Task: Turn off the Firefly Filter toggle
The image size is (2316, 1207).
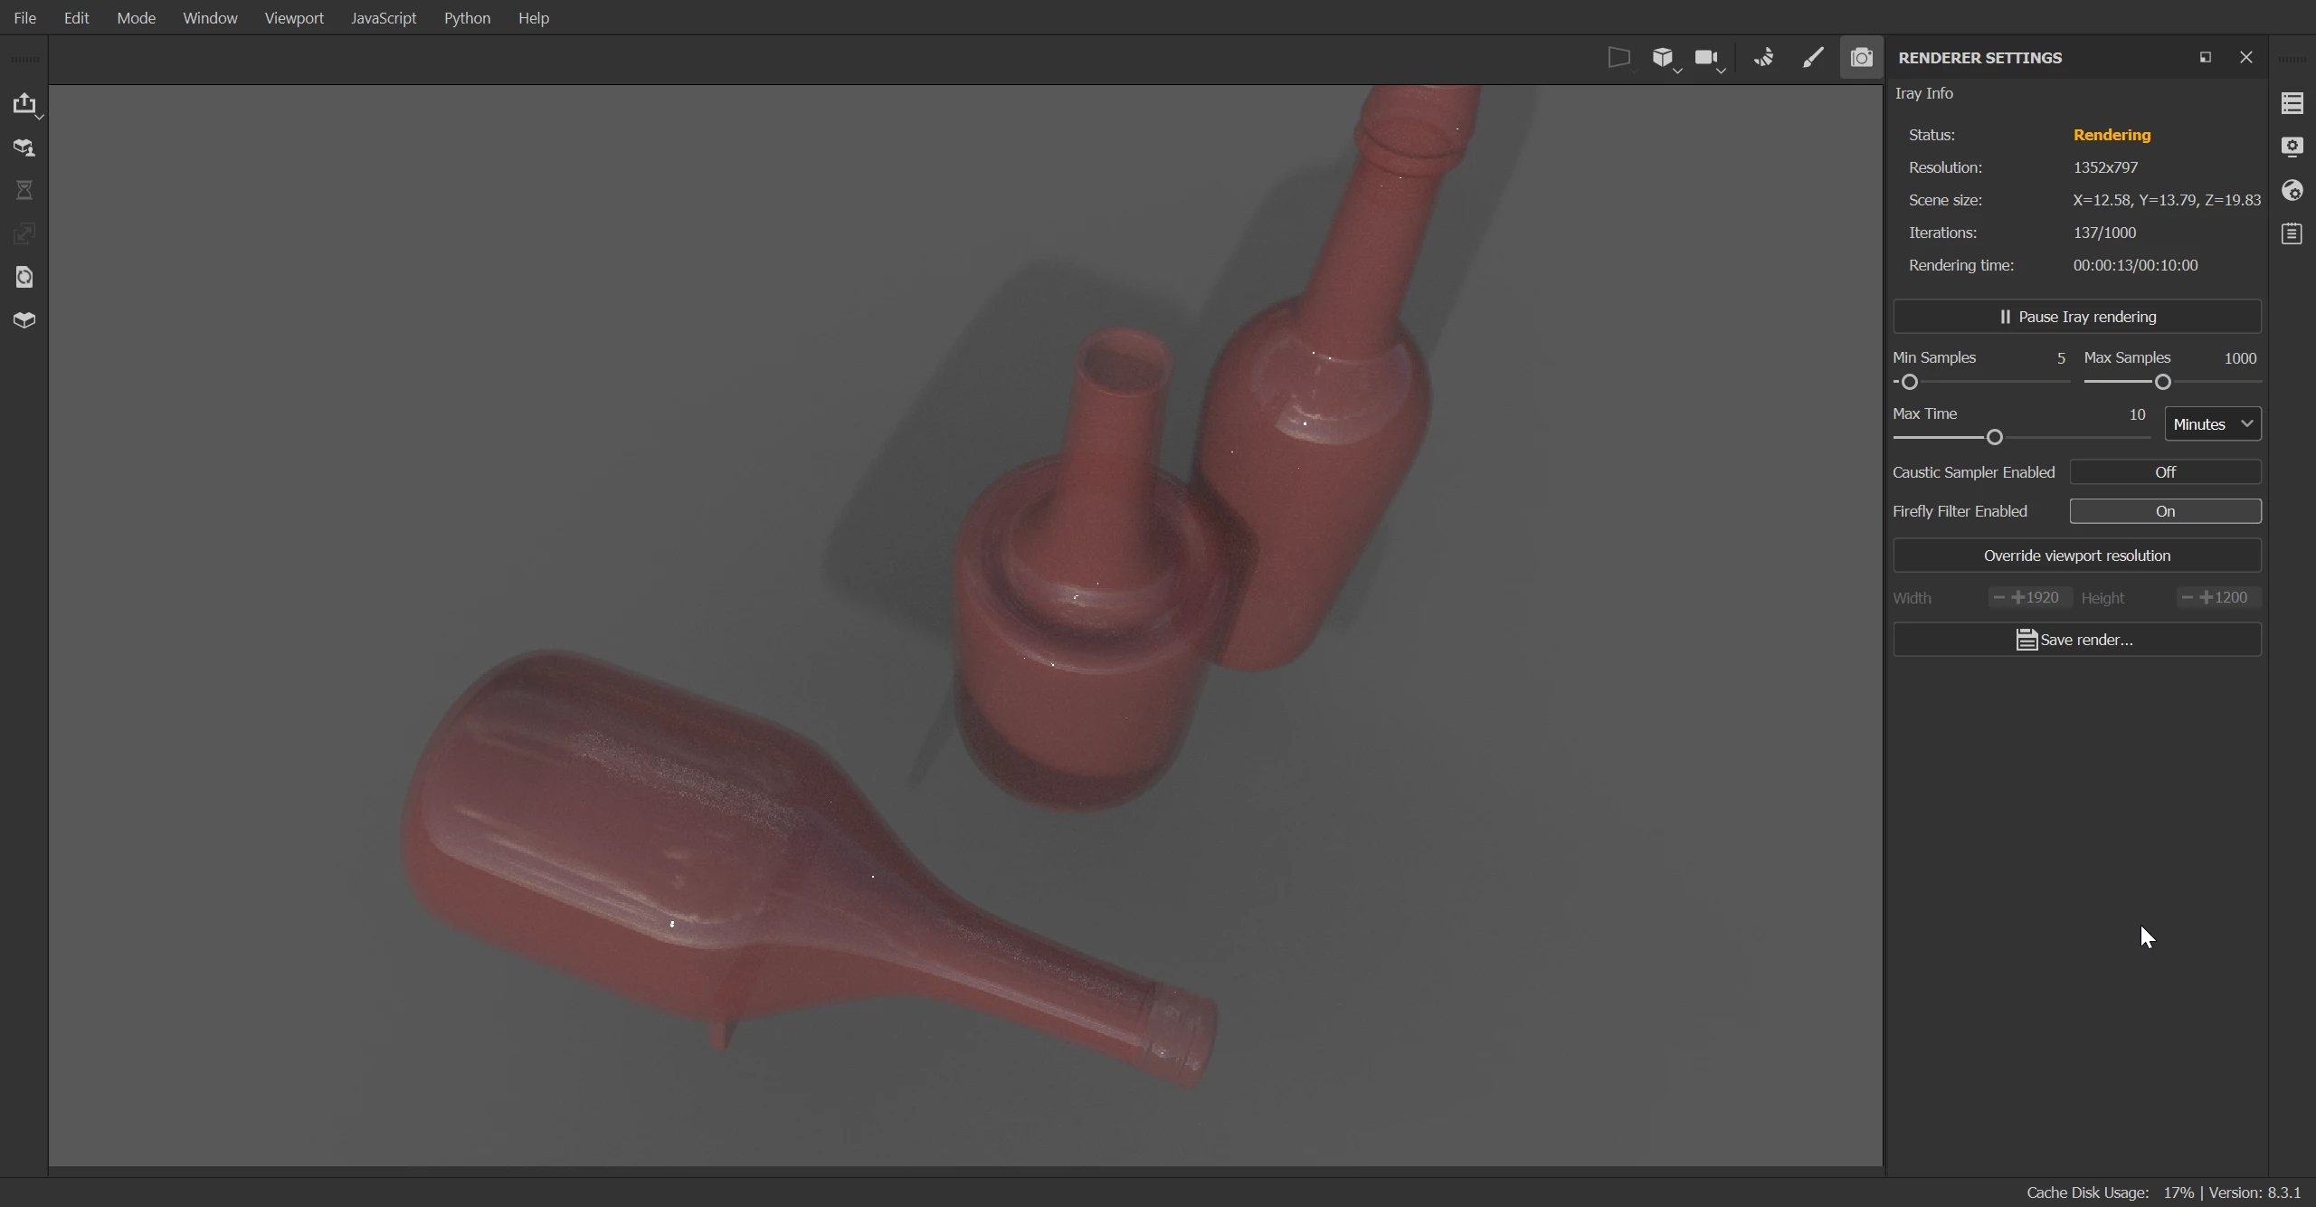Action: pyautogui.click(x=2165, y=511)
